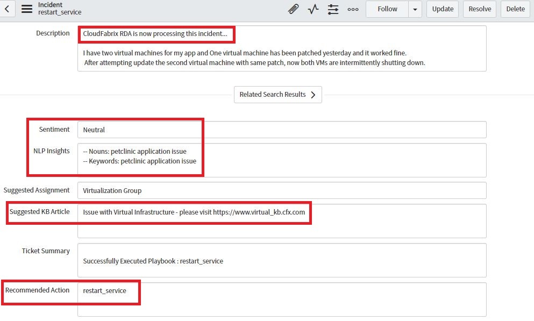
Task: Open the more options ellipsis
Action: (353, 9)
